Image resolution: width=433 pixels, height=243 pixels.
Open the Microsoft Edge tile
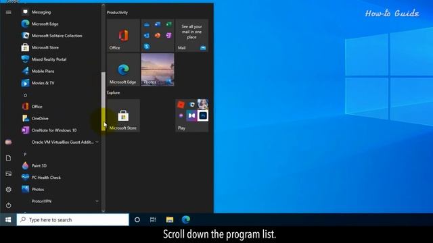(x=123, y=70)
